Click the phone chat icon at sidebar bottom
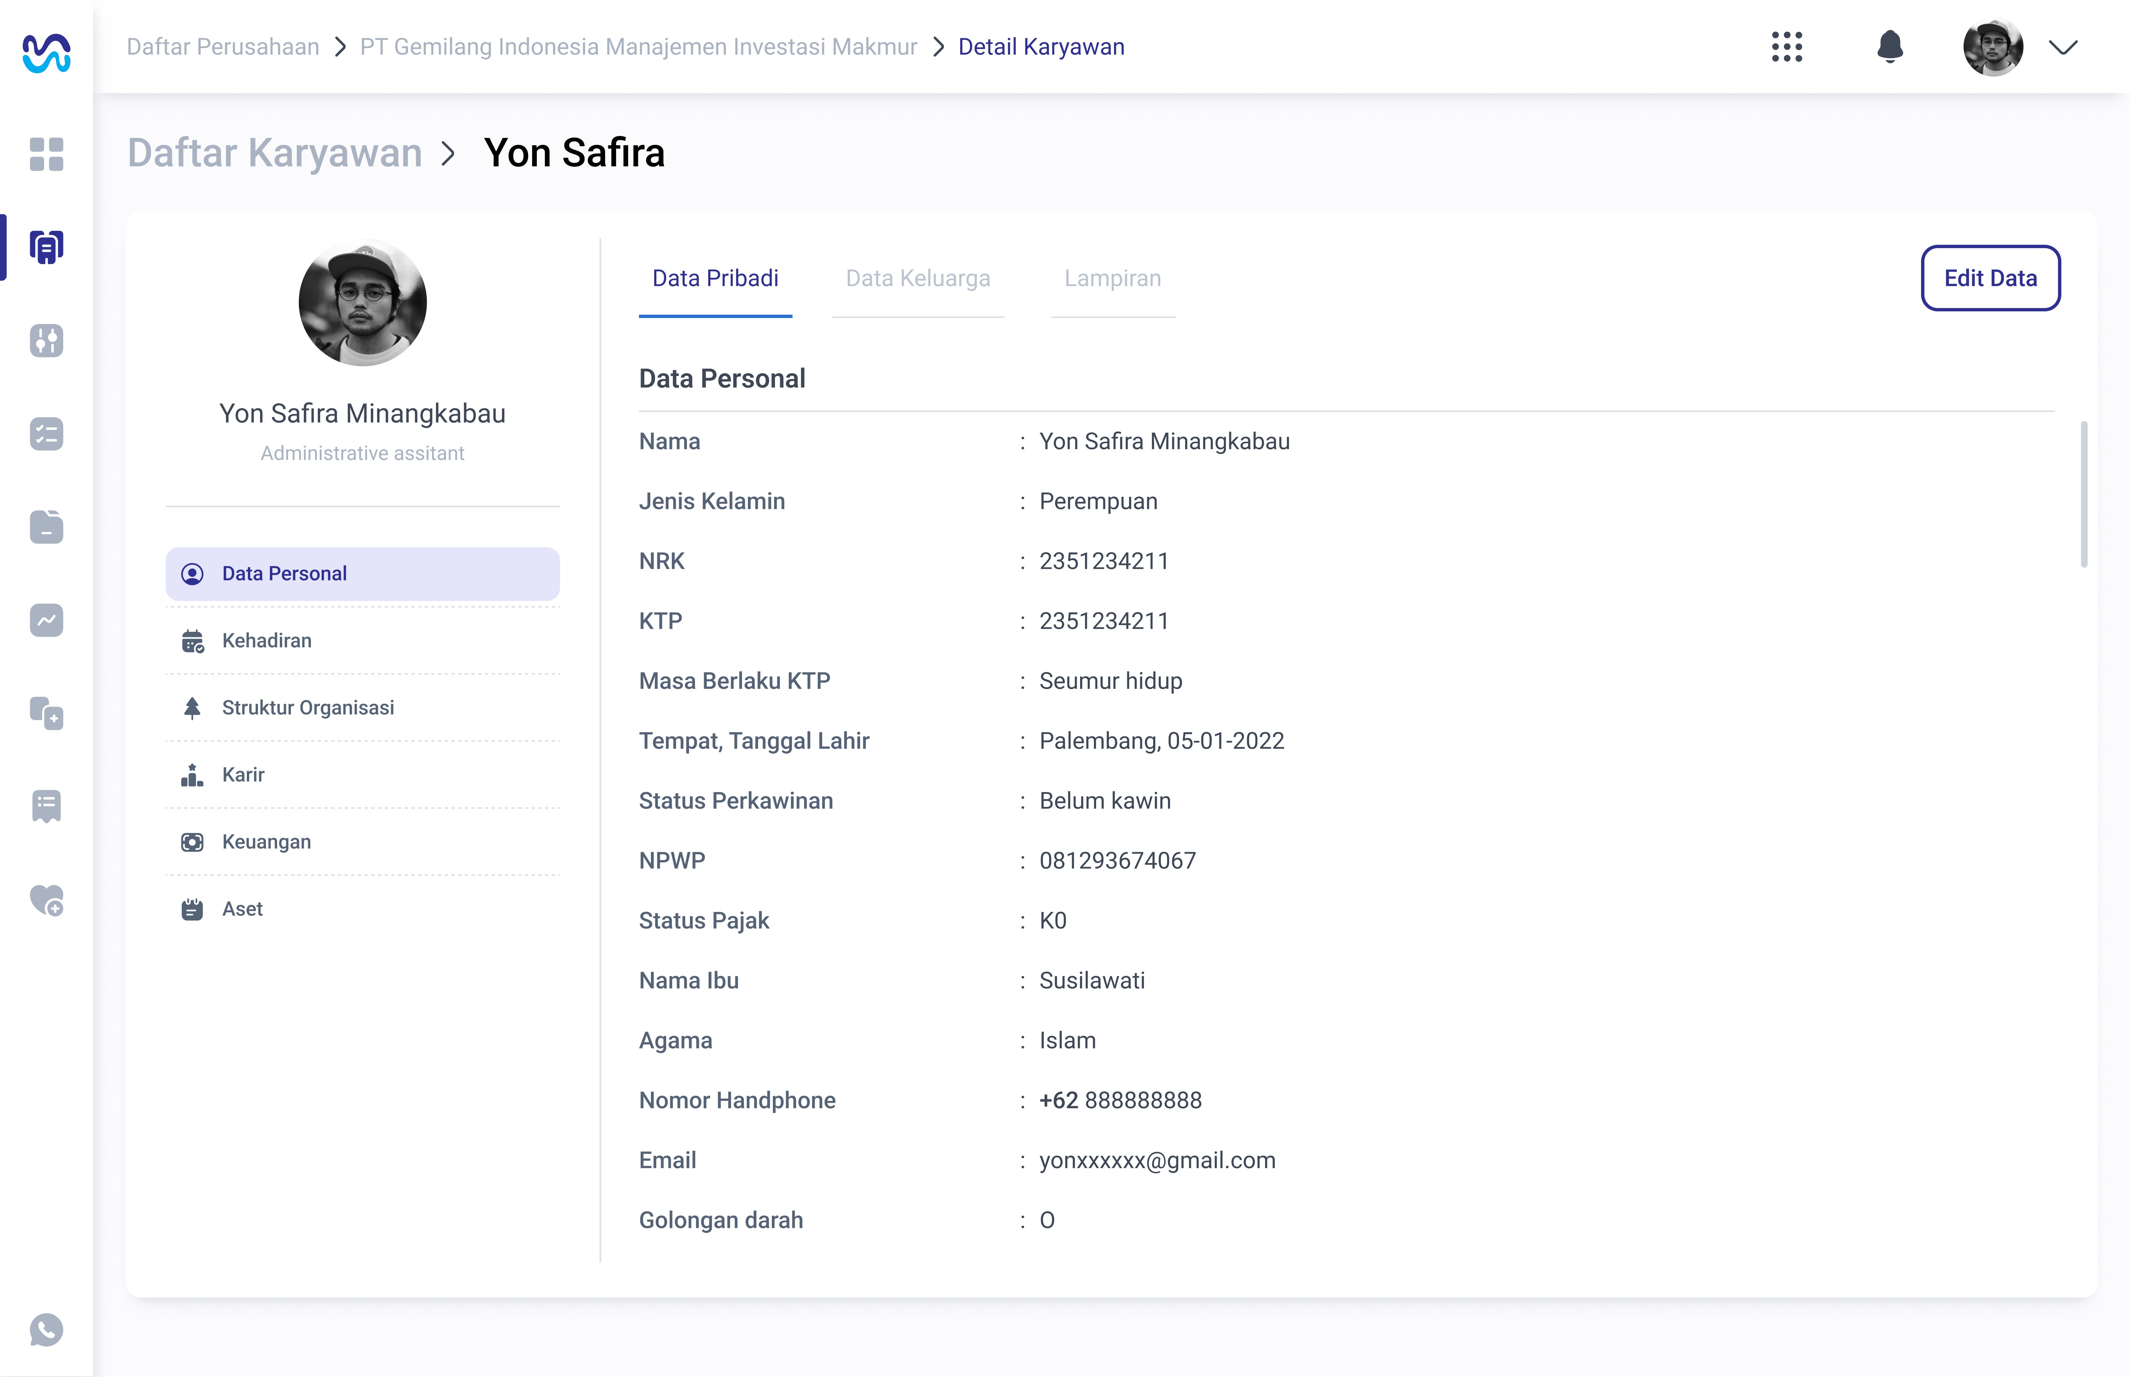Viewport: 2130px width, 1377px height. pyautogui.click(x=47, y=1330)
